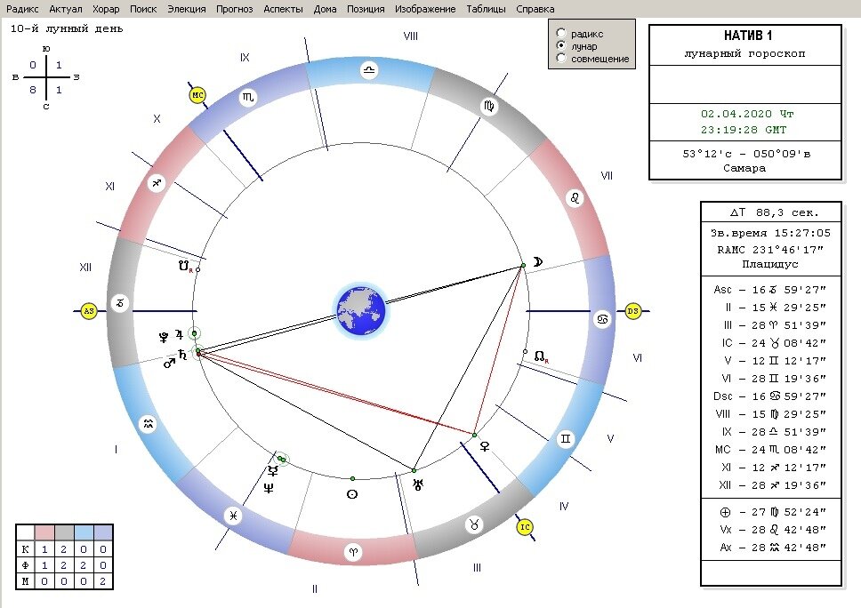Open the Прогноз menu
Viewport: 861px width, 608px height.
235,9
